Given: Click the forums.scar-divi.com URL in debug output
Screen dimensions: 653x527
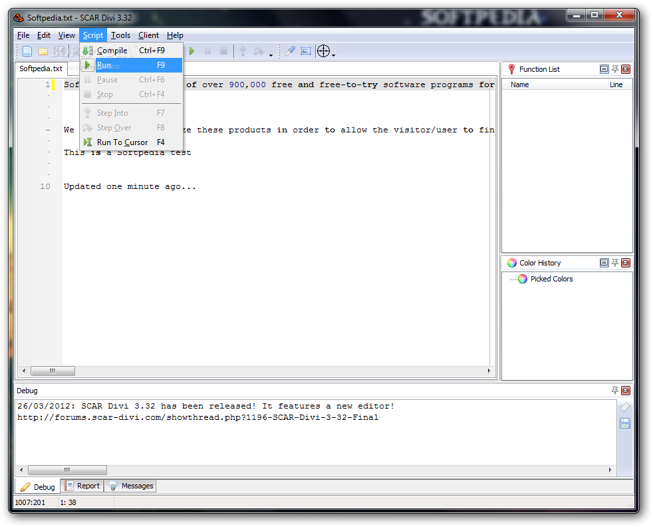Looking at the screenshot, I should click(x=197, y=417).
